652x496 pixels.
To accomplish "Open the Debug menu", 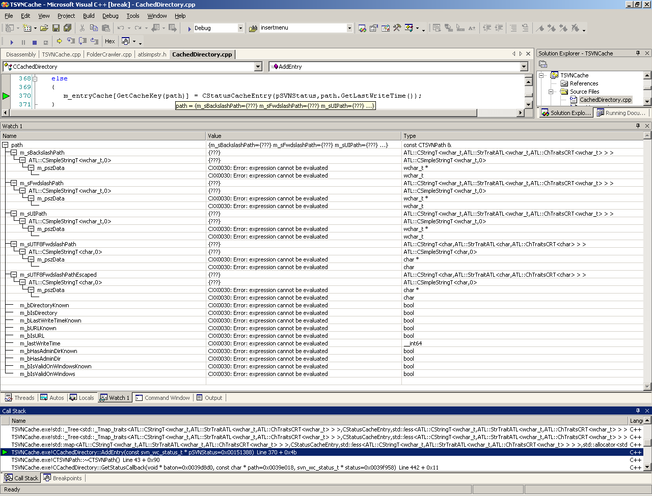I will (x=110, y=16).
